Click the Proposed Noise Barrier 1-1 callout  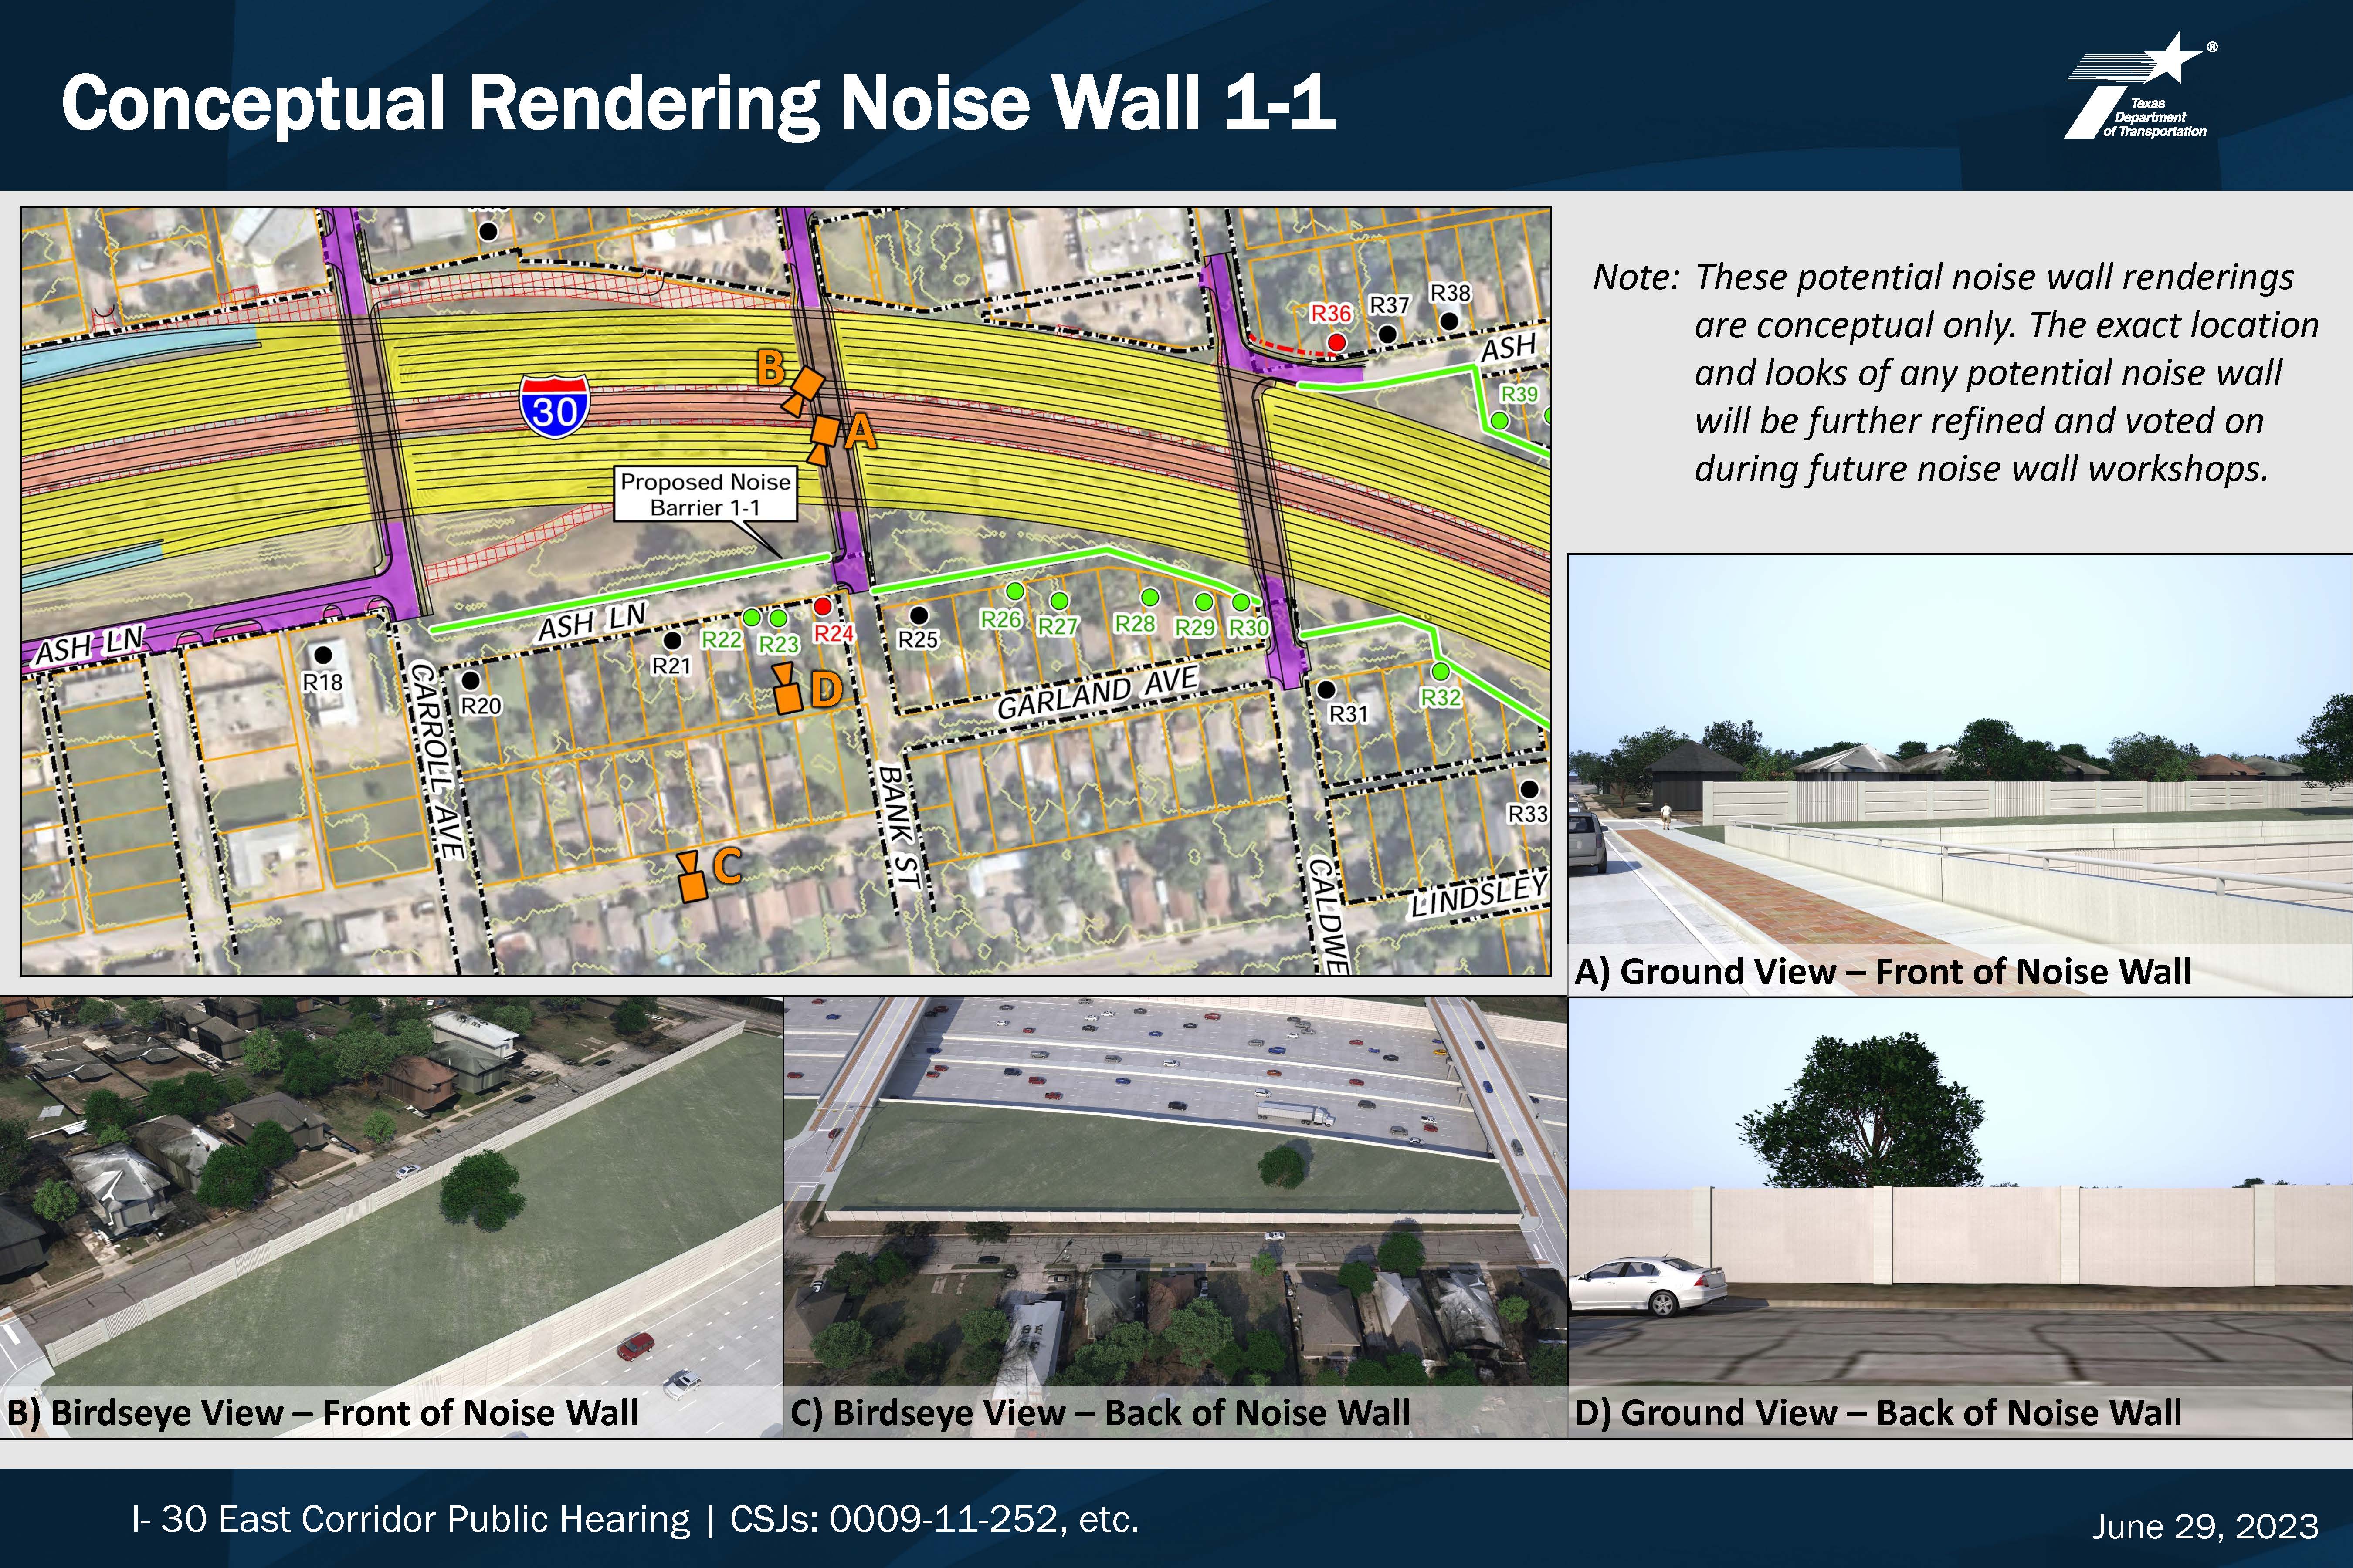point(705,494)
